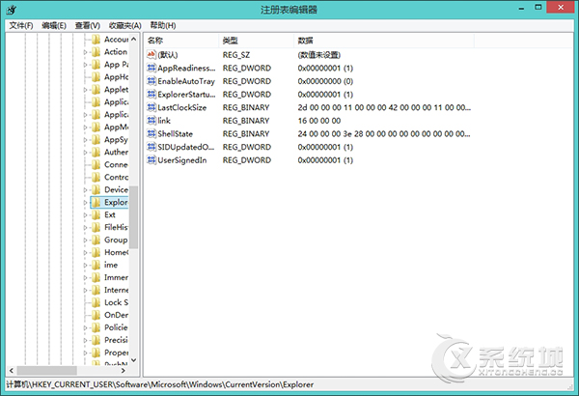Click the Explorer key folder icon
579x396 pixels.
click(96, 202)
